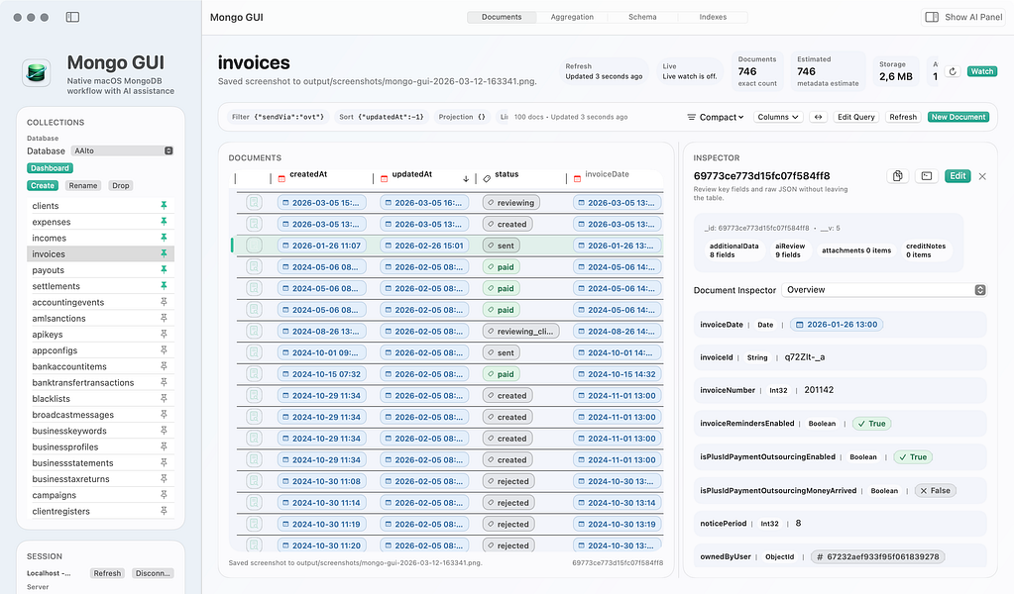Toggle the sidebar panel icon
Screen dimensions: 1014x594
tap(72, 17)
